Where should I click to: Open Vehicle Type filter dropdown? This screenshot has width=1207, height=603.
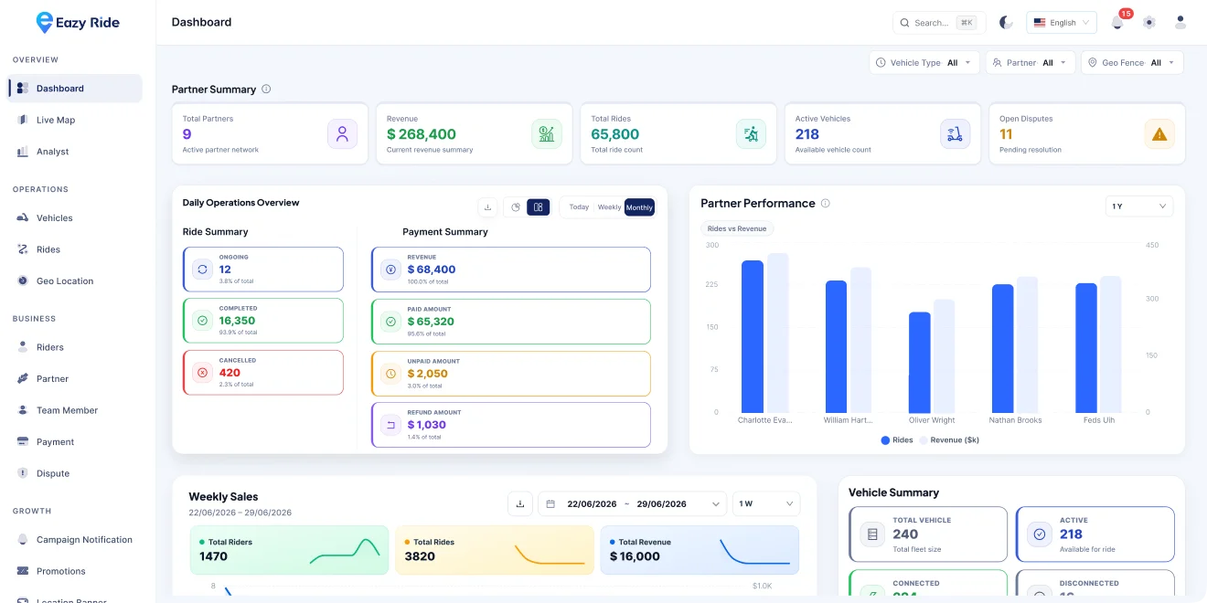point(924,63)
